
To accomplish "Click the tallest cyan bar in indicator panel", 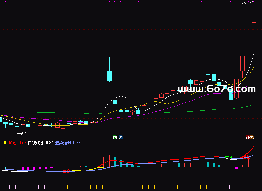I will [115, 162].
